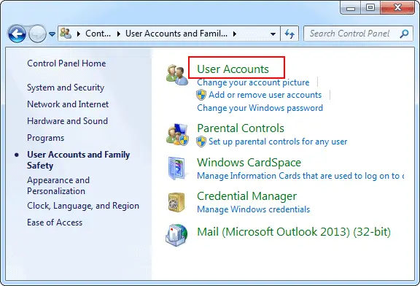
Task: Open the Parental Controls heading
Action: click(241, 128)
